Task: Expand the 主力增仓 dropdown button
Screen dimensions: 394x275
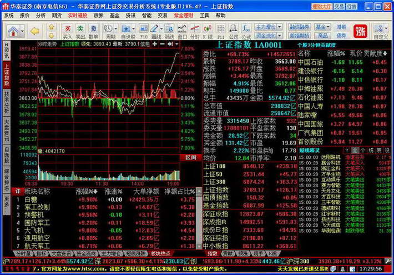Action: tap(269, 27)
